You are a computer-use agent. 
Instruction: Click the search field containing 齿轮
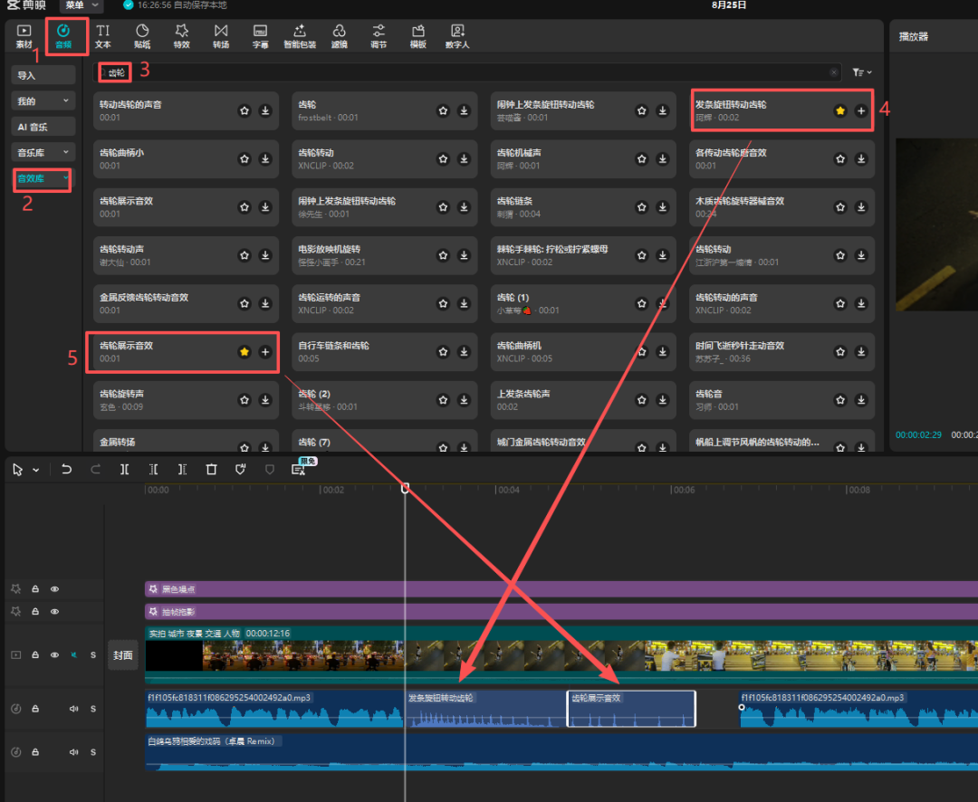[453, 72]
